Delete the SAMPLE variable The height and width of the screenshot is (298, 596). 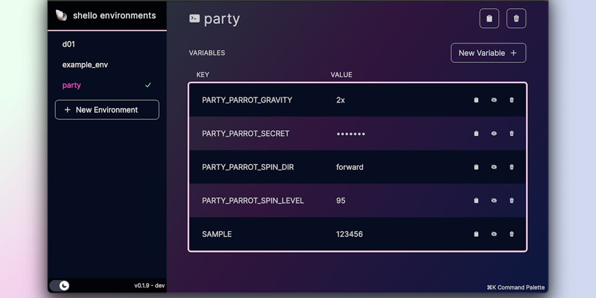coord(512,234)
